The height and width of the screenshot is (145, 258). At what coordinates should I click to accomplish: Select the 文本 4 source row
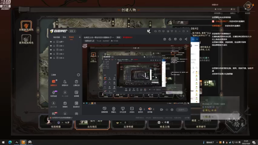65,58
